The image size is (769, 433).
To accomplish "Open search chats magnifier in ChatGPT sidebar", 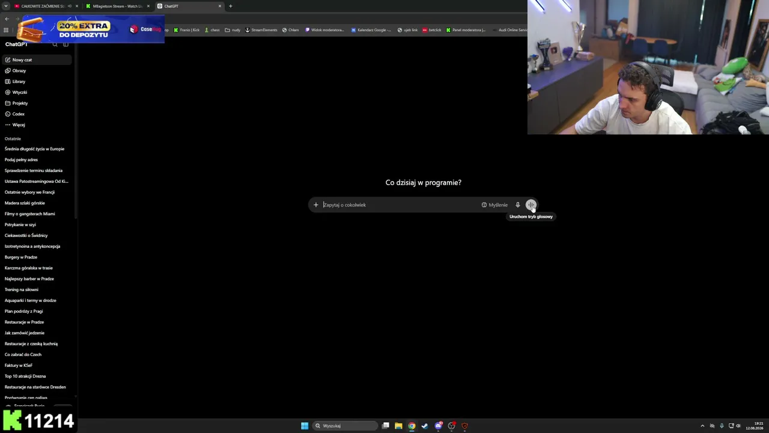I will (x=55, y=45).
